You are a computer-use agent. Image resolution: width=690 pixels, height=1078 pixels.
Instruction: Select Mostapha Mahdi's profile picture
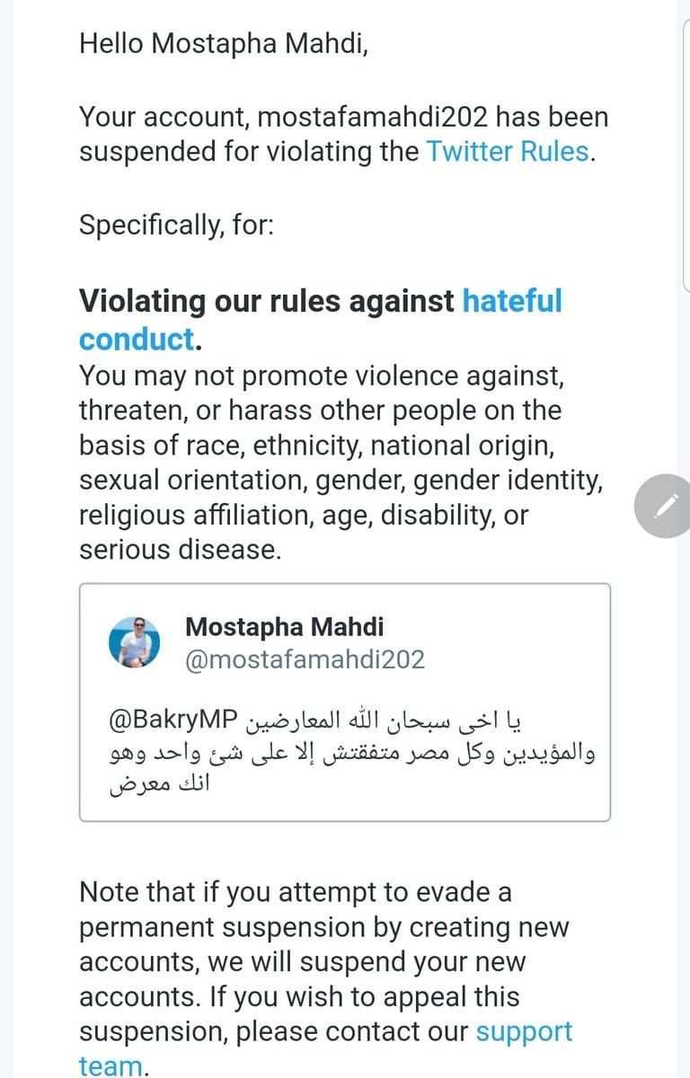(x=135, y=641)
